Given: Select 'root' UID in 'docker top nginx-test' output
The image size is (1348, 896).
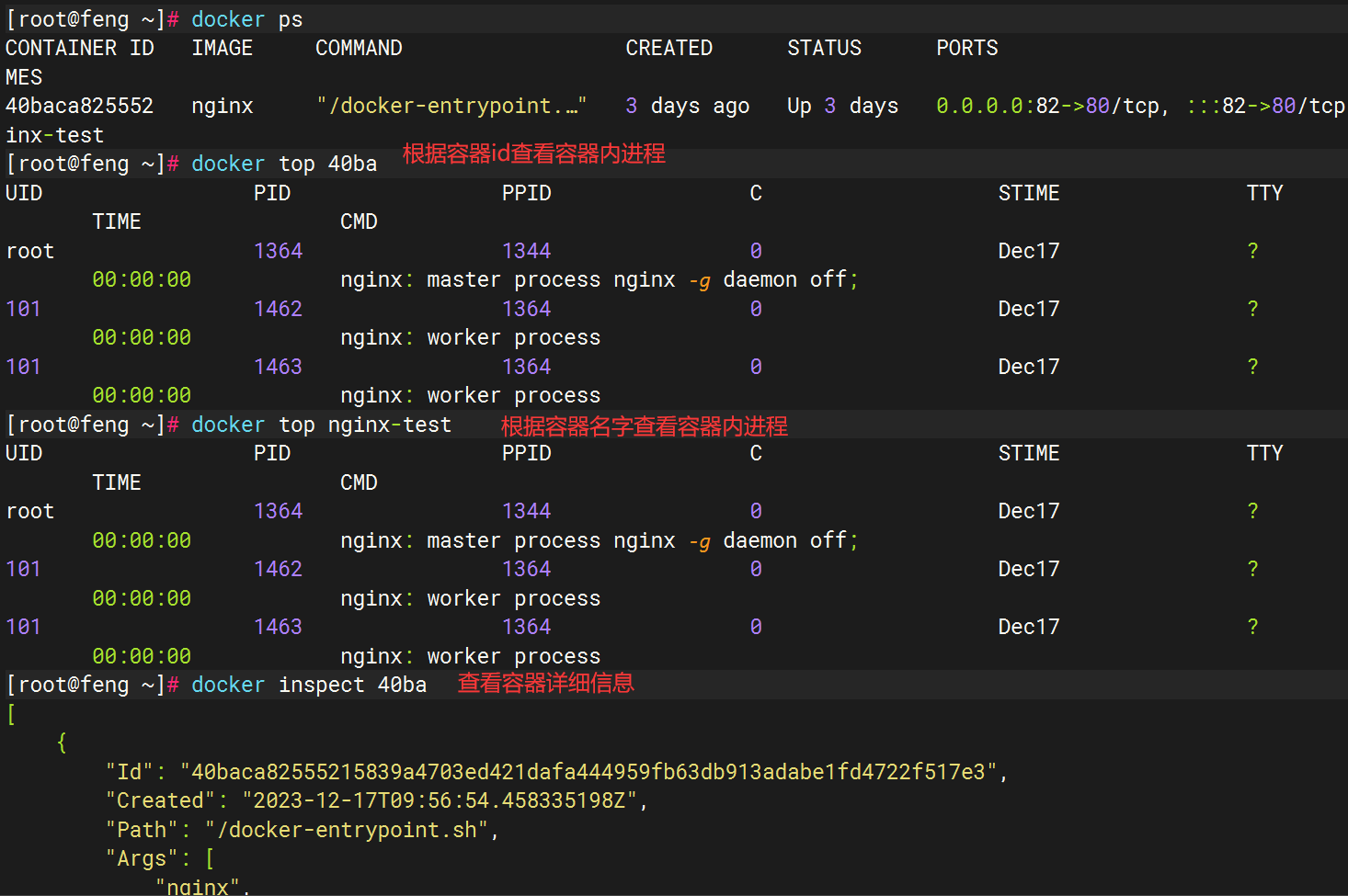Looking at the screenshot, I should coord(30,511).
